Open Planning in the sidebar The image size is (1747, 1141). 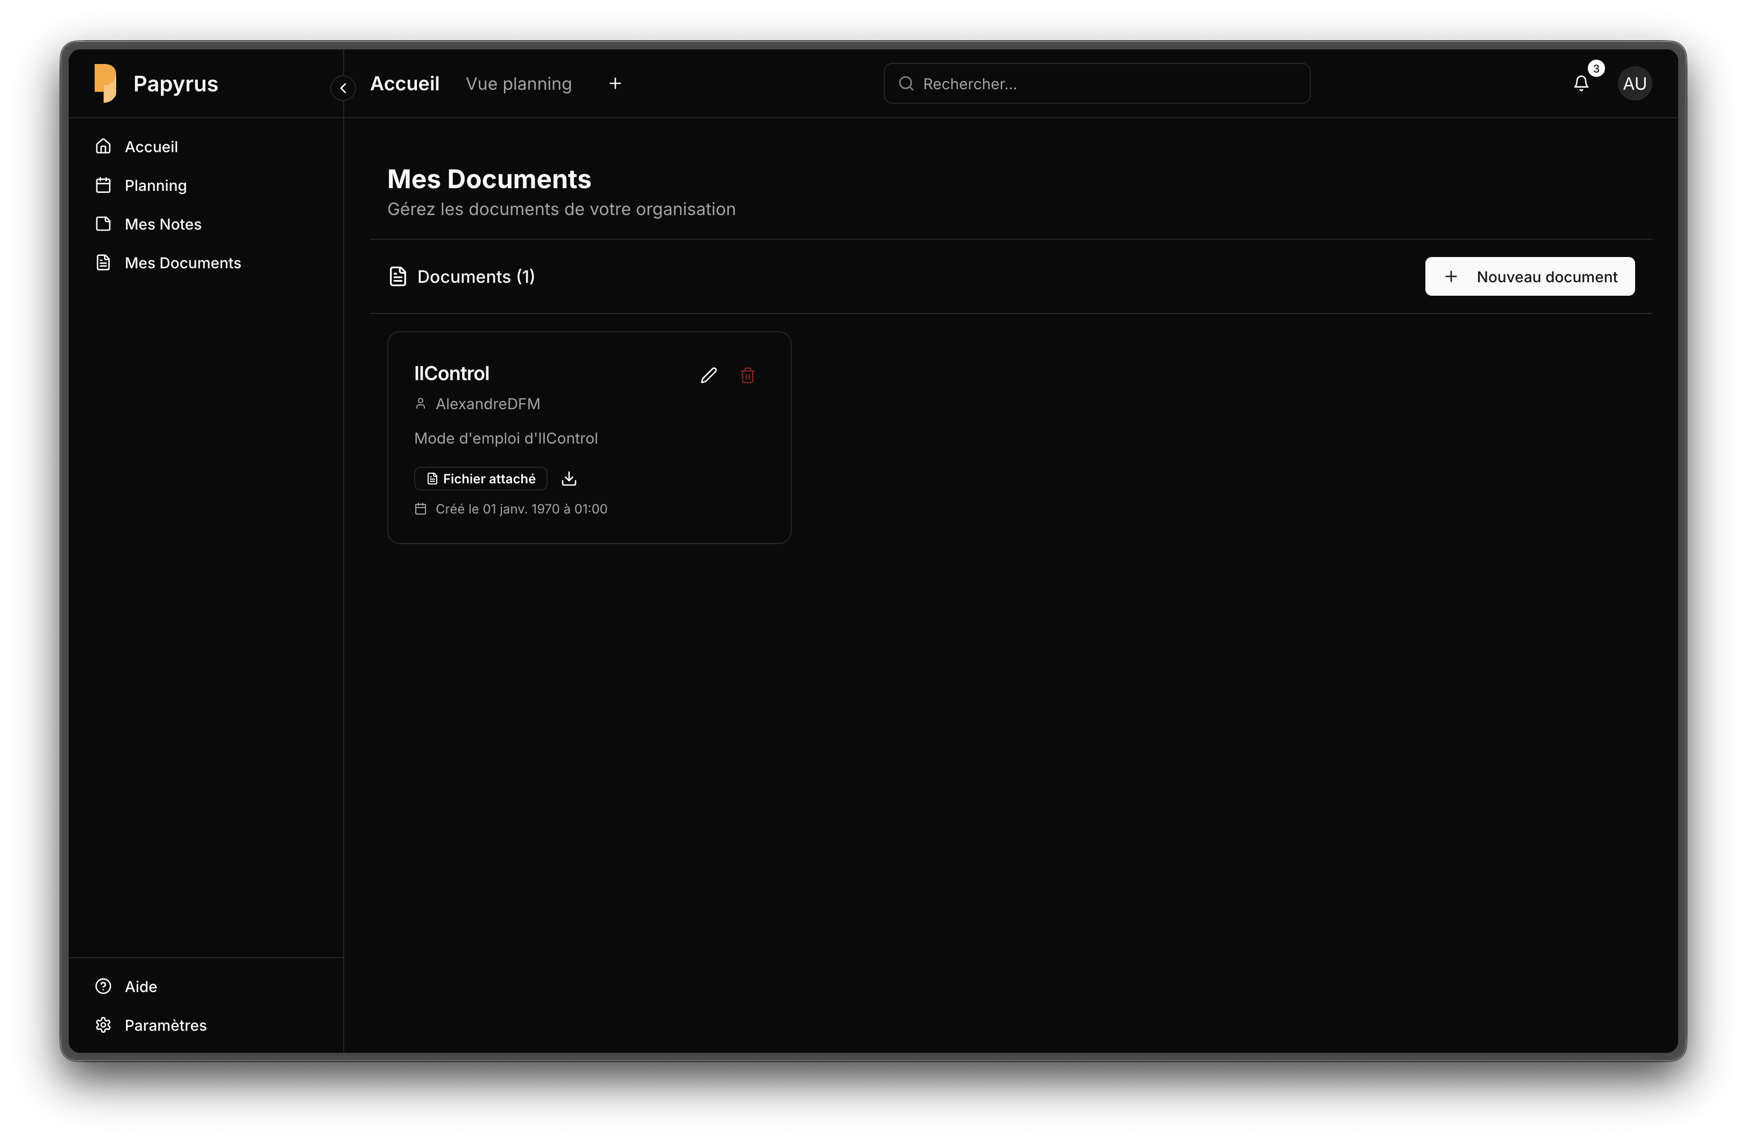pyautogui.click(x=155, y=186)
